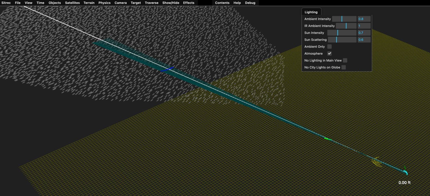Click the Sun Intensity value field
The height and width of the screenshot is (196, 430).
point(364,33)
